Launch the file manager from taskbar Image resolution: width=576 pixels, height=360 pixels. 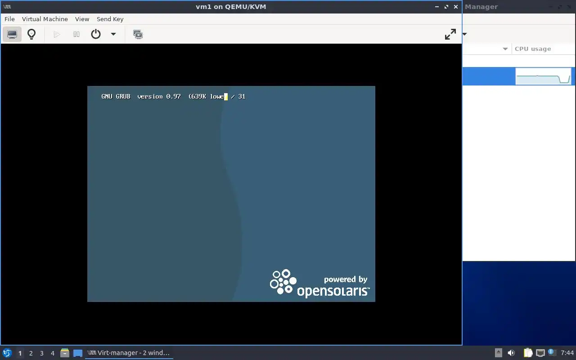point(65,353)
